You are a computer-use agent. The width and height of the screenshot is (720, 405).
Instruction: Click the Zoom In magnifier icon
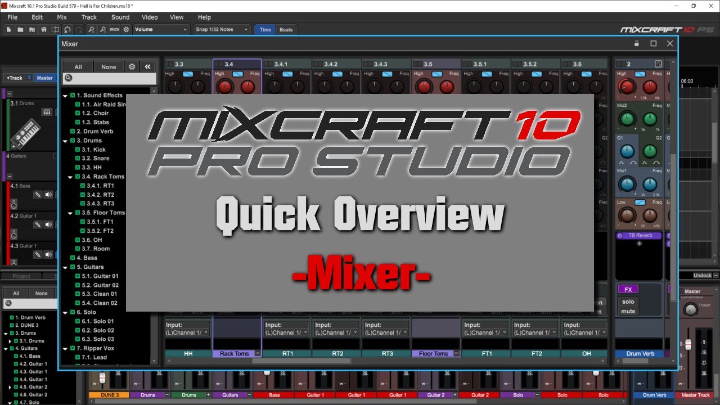click(x=91, y=29)
